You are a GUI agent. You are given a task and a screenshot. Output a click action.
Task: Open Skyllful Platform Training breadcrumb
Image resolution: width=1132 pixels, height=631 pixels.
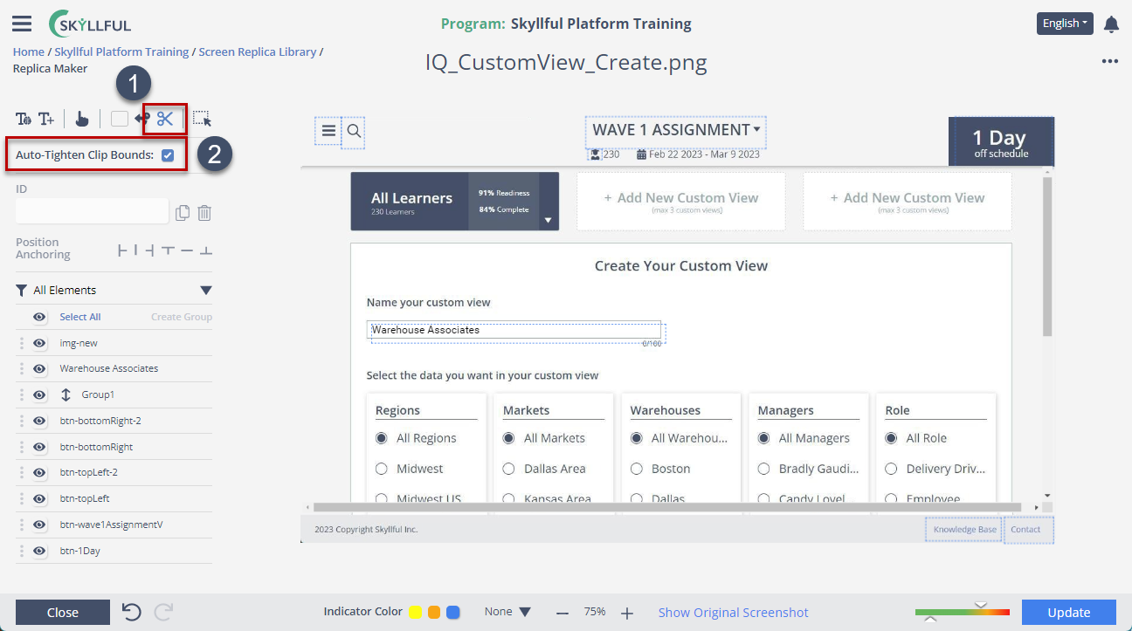pyautogui.click(x=121, y=52)
